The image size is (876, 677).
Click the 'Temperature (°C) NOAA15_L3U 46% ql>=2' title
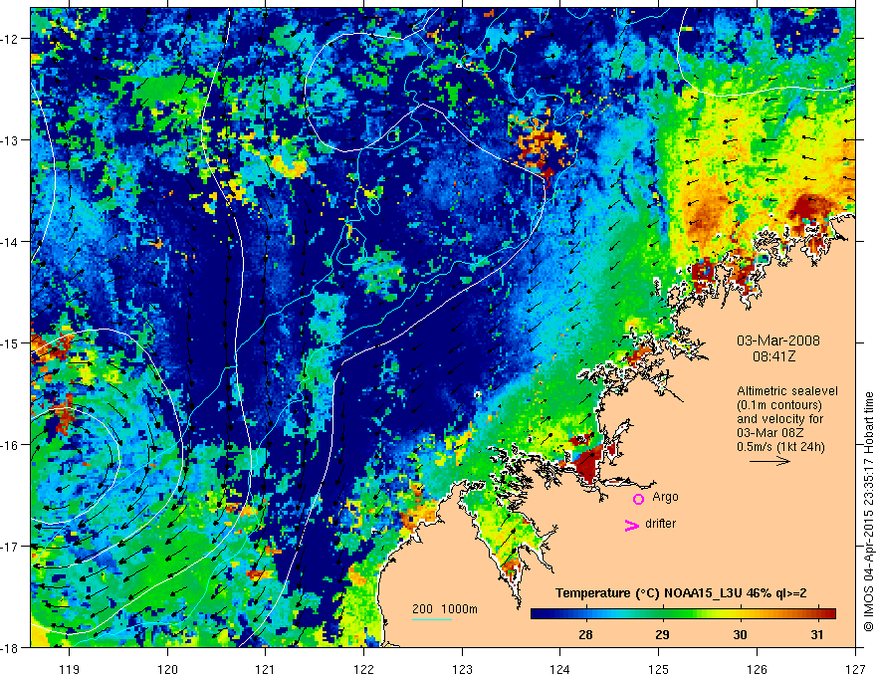[x=681, y=593]
